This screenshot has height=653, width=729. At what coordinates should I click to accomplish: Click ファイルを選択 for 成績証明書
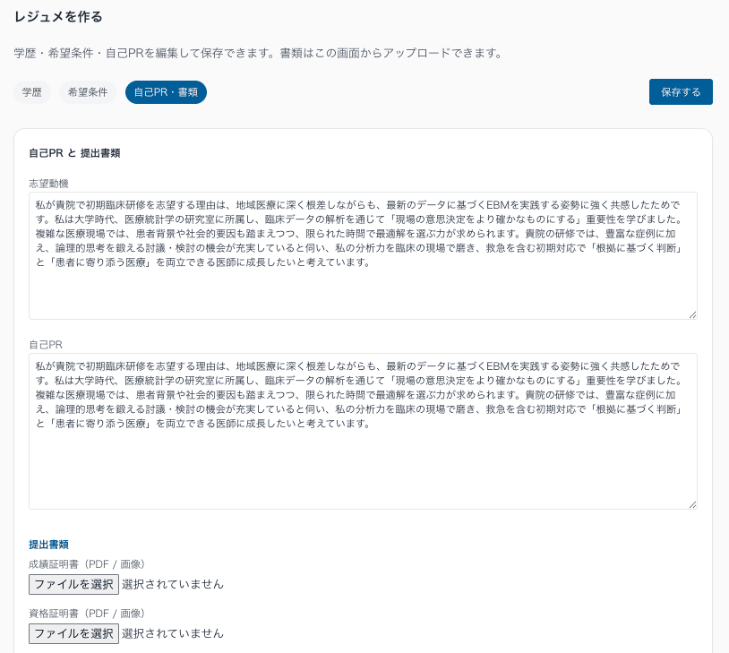[73, 584]
